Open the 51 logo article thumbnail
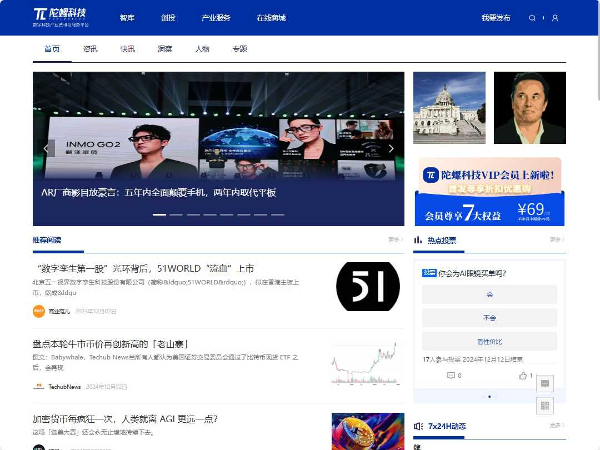The width and height of the screenshot is (600, 450). 368,287
